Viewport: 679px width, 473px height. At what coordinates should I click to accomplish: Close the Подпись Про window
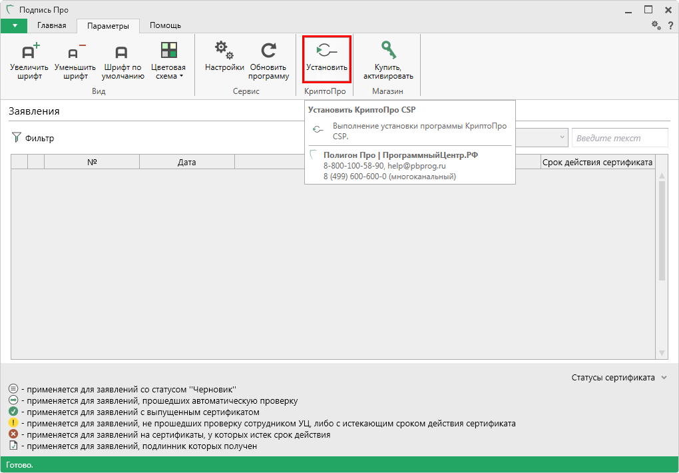[668, 10]
